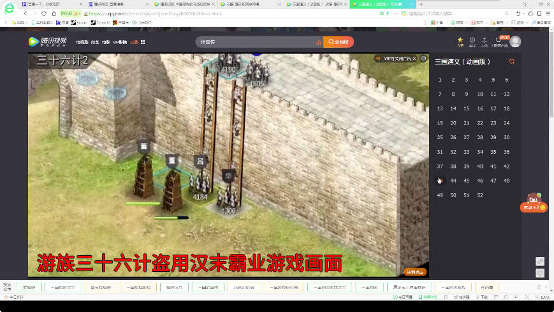Viewport: 554px width, 312px height.
Task: Go back to the previous page
Action: pyautogui.click(x=26, y=13)
